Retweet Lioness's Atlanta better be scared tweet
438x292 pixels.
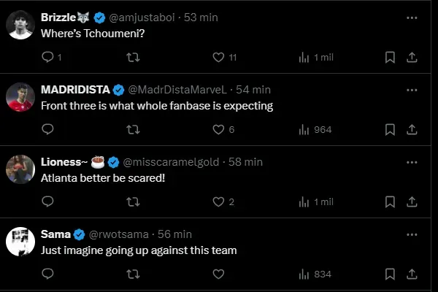(x=133, y=201)
